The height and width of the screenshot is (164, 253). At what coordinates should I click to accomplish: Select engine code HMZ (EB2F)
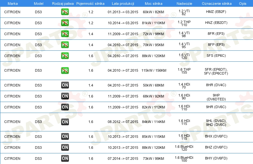coord(216,12)
